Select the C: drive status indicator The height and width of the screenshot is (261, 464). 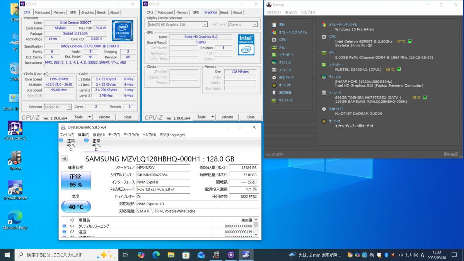(x=70, y=145)
